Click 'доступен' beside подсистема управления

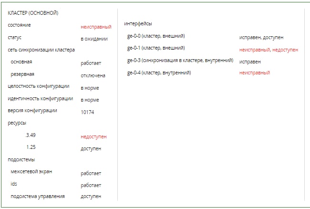pos(91,196)
